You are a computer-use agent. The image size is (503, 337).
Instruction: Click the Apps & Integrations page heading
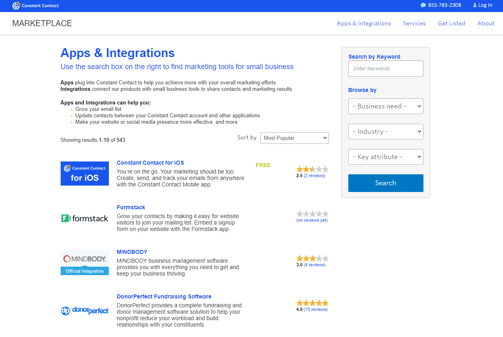(118, 53)
